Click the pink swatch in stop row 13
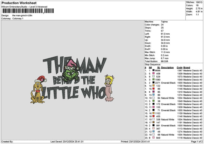 (154, 107)
